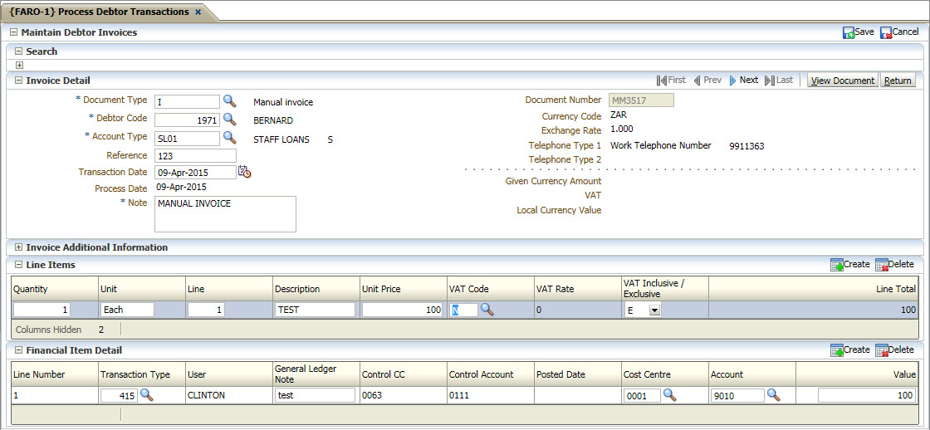Save the debtor invoice

[x=859, y=32]
